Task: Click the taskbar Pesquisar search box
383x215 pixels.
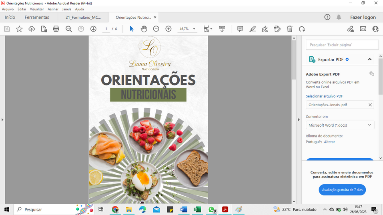Action: coord(54,209)
